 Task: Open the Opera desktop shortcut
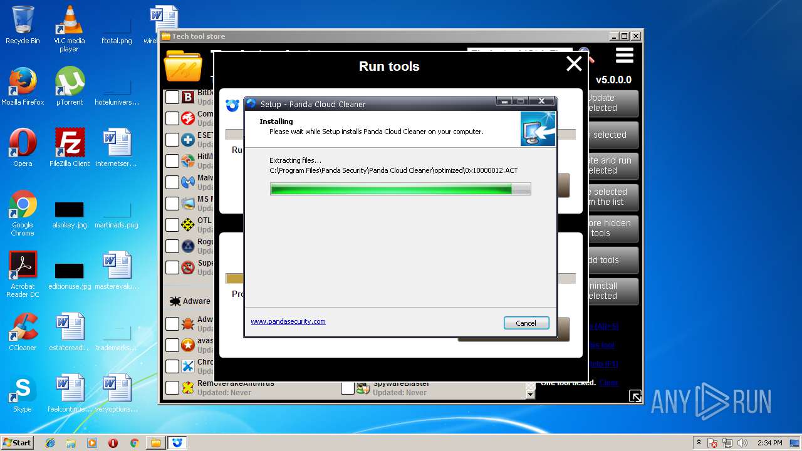click(x=23, y=148)
